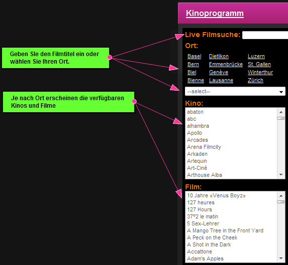Click the Kino list scroll-down arrow
The image size is (288, 265).
[x=281, y=175]
